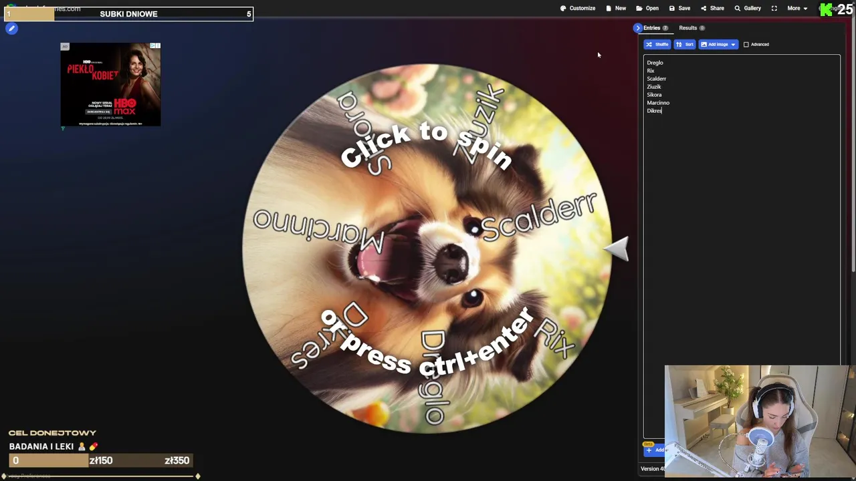856x481 pixels.
Task: Shuffle the entries list
Action: pyautogui.click(x=657, y=44)
